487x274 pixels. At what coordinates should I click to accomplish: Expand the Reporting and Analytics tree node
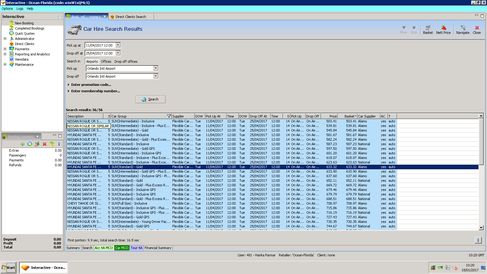[x=5, y=54]
